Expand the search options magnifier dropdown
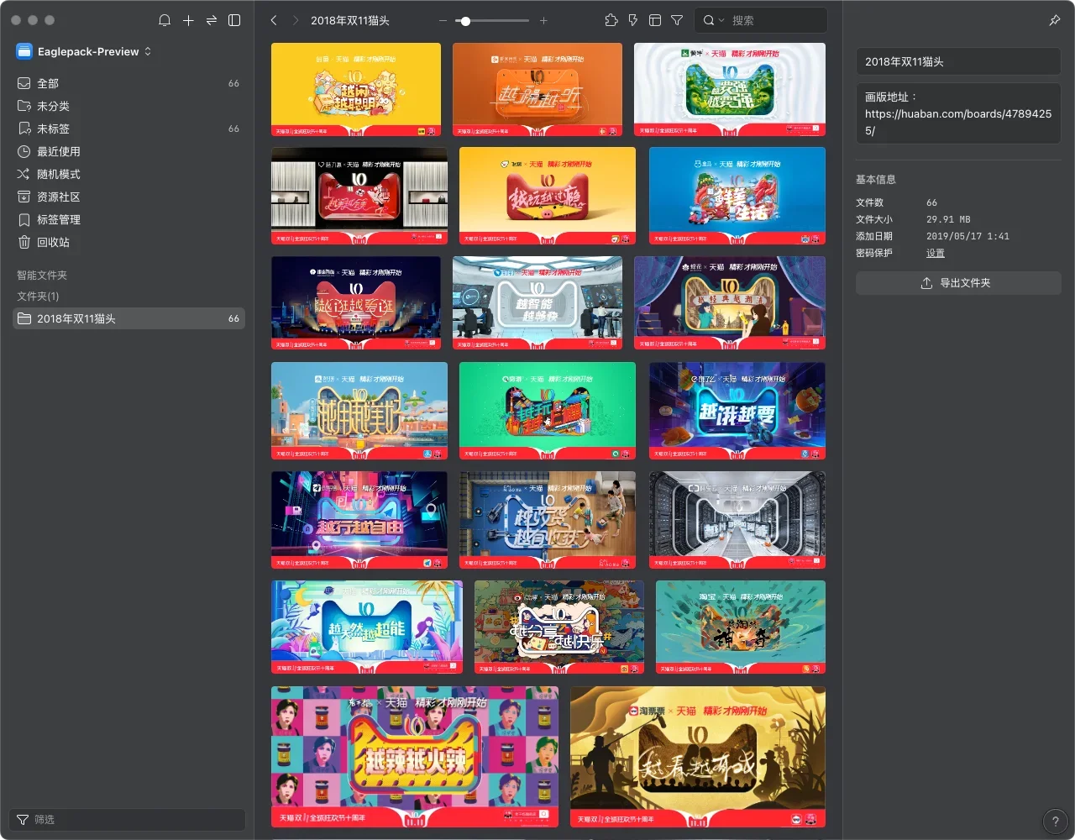 point(713,20)
